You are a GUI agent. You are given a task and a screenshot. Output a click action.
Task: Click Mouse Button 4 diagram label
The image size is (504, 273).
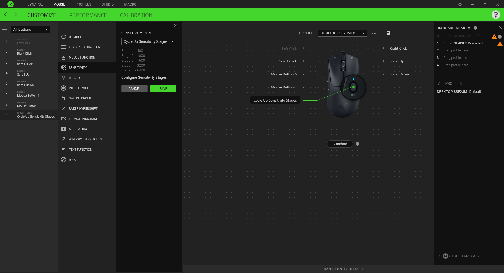pos(284,87)
